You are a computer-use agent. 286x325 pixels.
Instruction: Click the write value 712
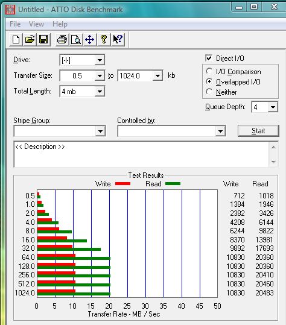click(x=239, y=195)
